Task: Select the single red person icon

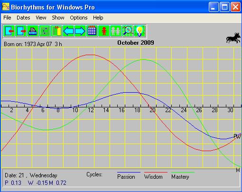Action: click(x=104, y=31)
